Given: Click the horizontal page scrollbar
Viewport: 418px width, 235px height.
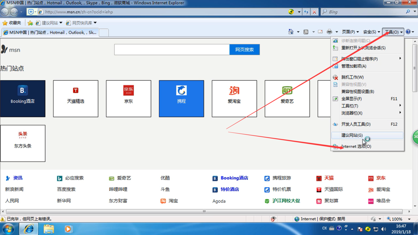Looking at the screenshot, I should 204,211.
